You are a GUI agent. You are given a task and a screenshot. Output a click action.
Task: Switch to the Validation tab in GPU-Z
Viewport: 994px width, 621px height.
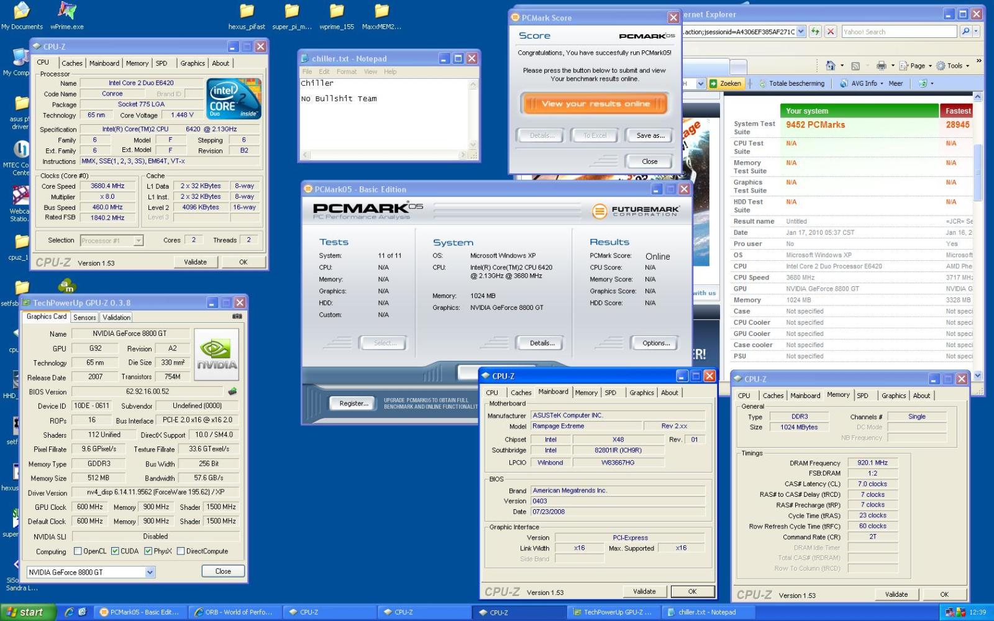(x=116, y=317)
